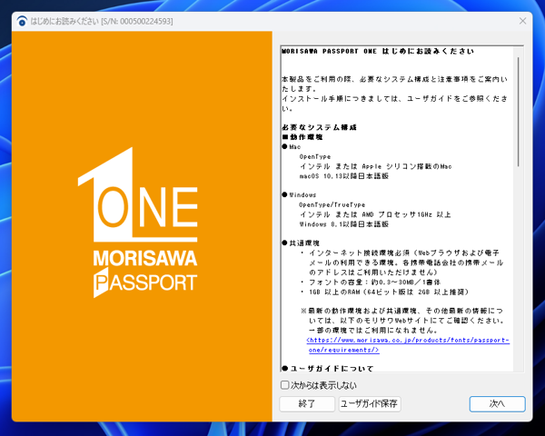Click the 終了 button
Screen dimensions: 545x436
tap(307, 403)
